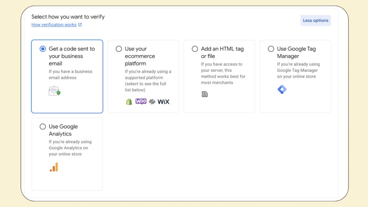The height and width of the screenshot is (207, 368).
Task: Click 'already using Google Analytics' description
Action: [x=70, y=148]
